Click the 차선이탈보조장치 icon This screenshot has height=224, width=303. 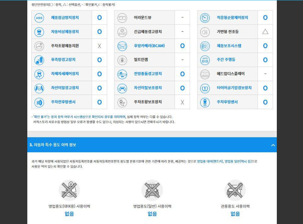pos(122,88)
